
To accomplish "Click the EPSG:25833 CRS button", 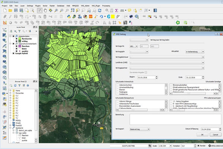I will [x=216, y=146].
